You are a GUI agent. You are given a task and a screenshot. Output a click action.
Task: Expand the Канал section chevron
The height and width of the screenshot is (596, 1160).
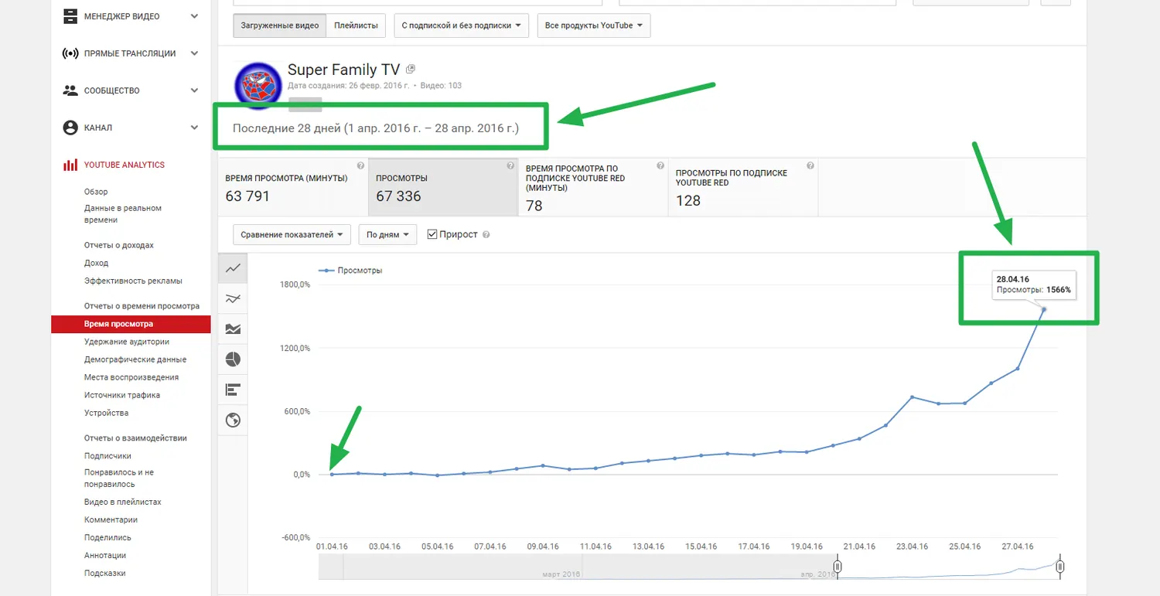coord(194,128)
